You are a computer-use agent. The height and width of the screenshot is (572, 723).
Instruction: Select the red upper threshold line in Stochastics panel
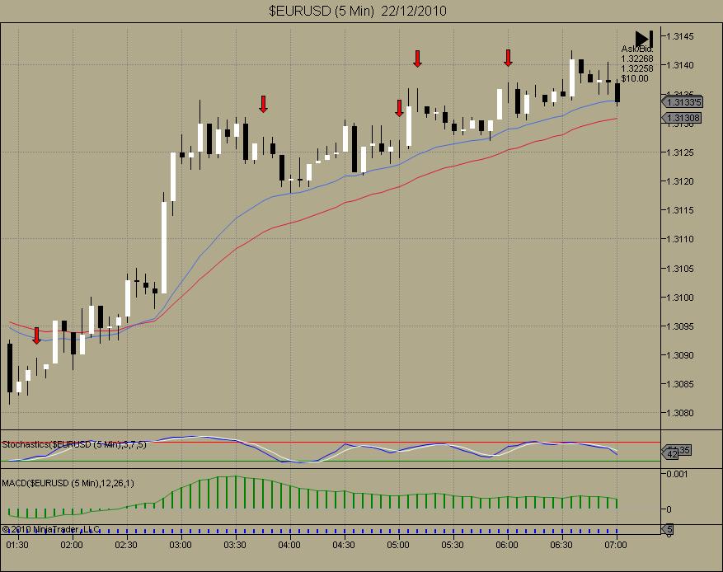330,443
